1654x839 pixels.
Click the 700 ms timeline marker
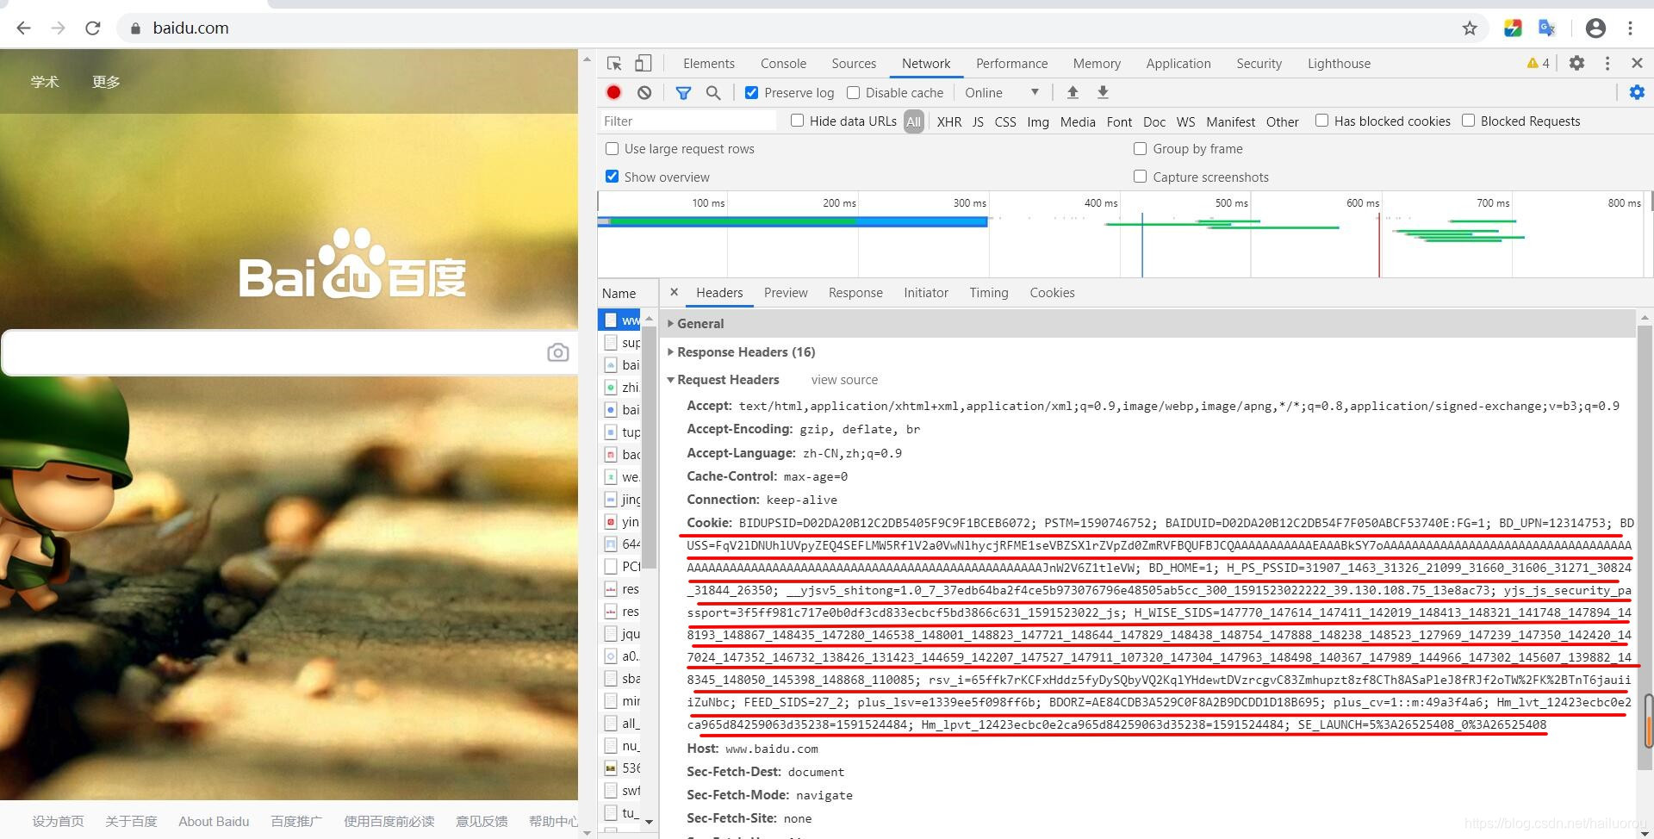pyautogui.click(x=1493, y=202)
